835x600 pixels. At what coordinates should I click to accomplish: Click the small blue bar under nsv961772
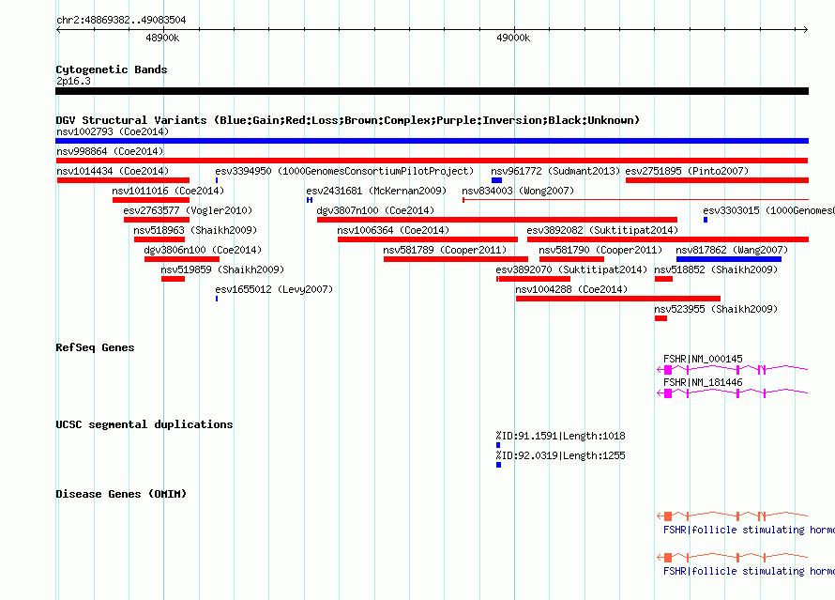(496, 180)
